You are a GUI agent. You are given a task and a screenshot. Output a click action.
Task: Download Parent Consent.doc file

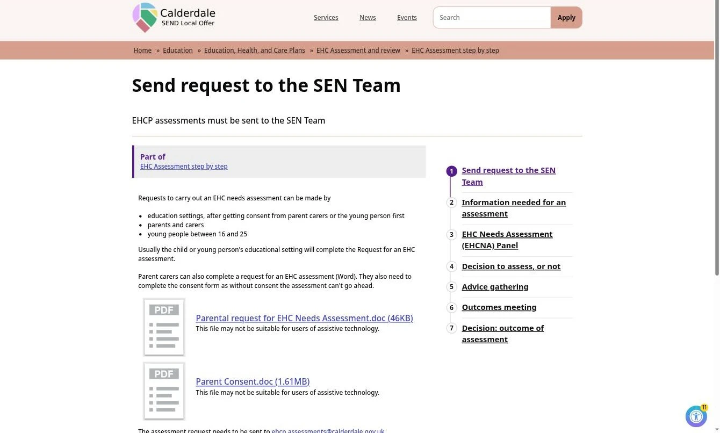[253, 381]
